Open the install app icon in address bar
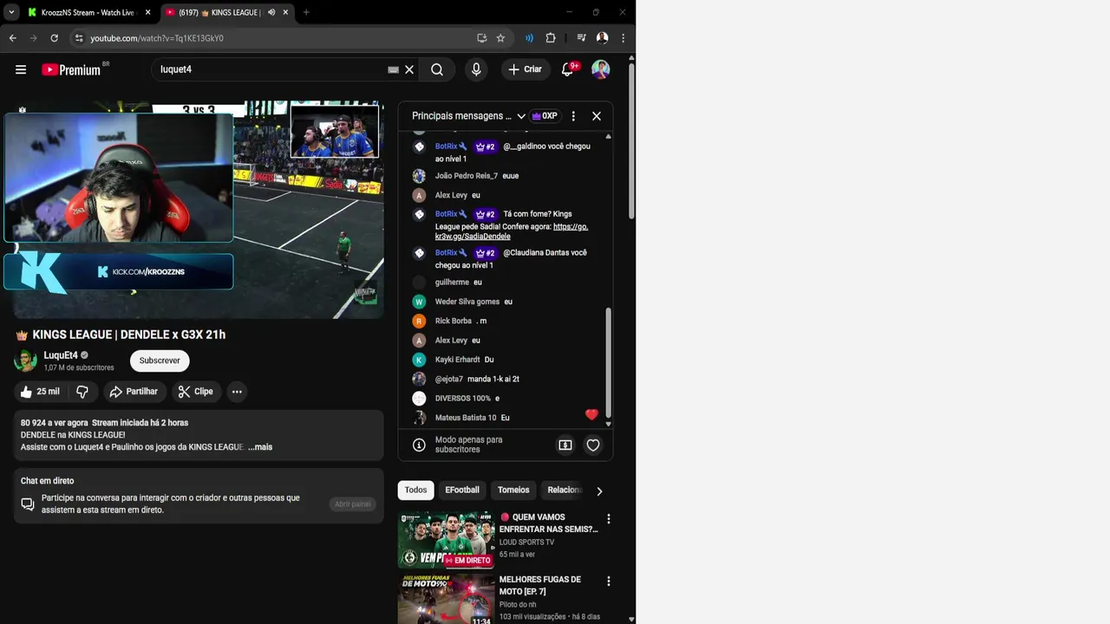Screen dimensions: 1110x624 click(x=481, y=38)
